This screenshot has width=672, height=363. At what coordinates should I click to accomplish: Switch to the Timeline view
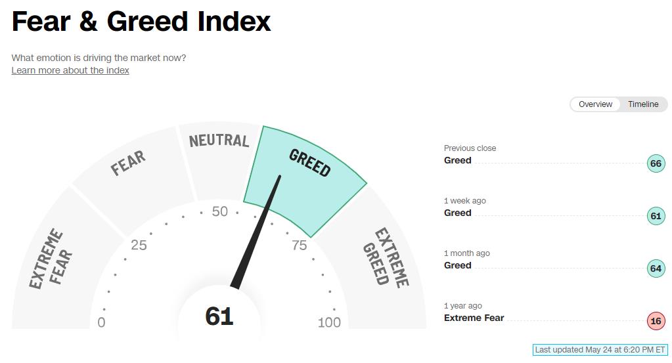(643, 104)
